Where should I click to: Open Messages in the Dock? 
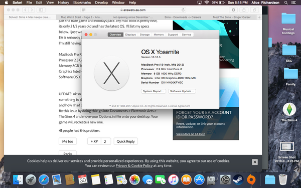[147, 180]
